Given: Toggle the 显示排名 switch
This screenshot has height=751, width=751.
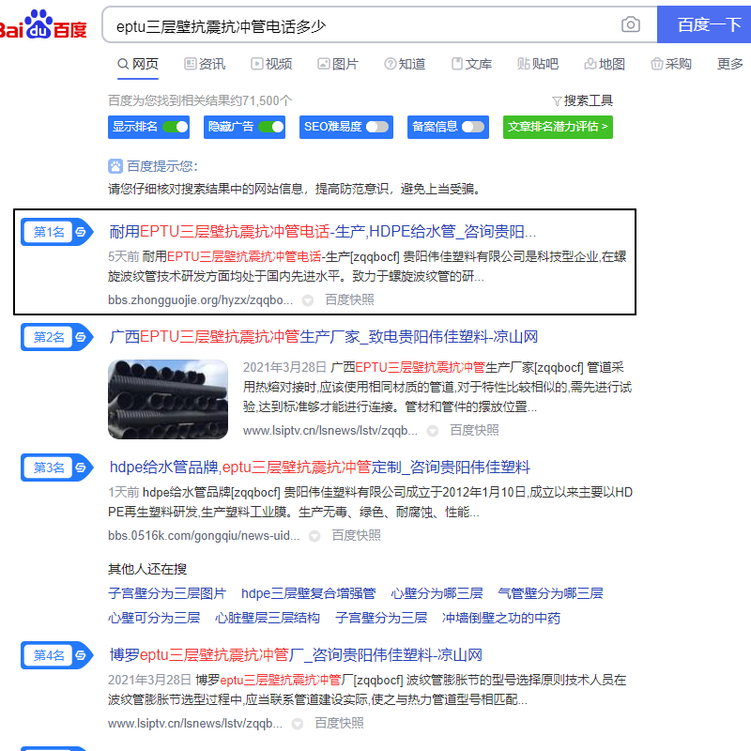Looking at the screenshot, I should pyautogui.click(x=176, y=127).
